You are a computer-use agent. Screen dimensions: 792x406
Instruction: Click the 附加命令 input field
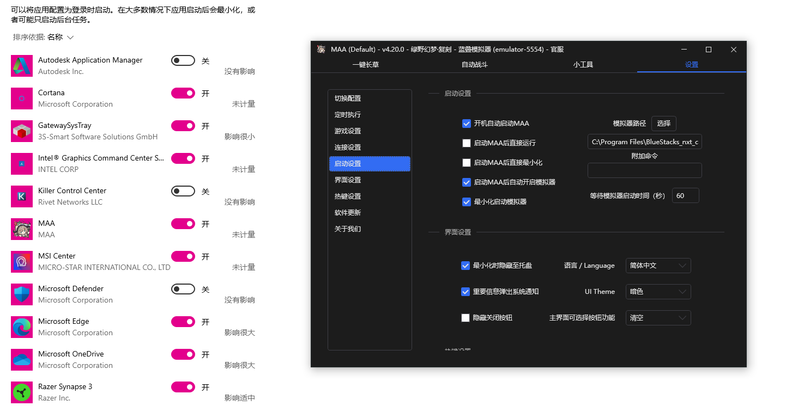pyautogui.click(x=644, y=170)
